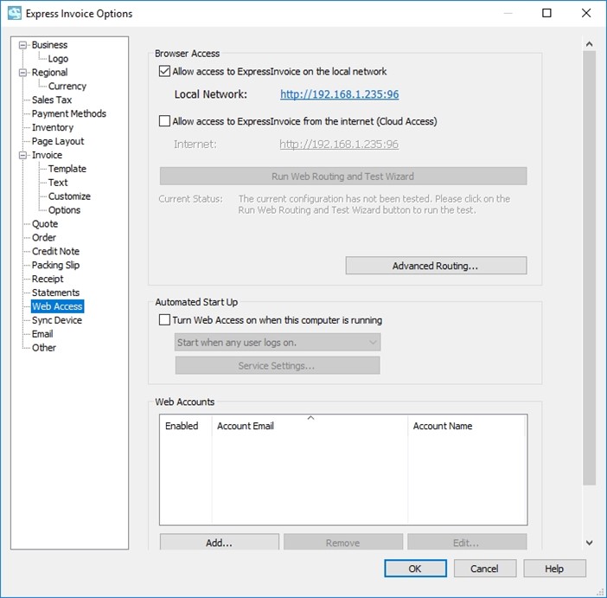
Task: Select Invoice in the options tree
Action: pyautogui.click(x=47, y=155)
